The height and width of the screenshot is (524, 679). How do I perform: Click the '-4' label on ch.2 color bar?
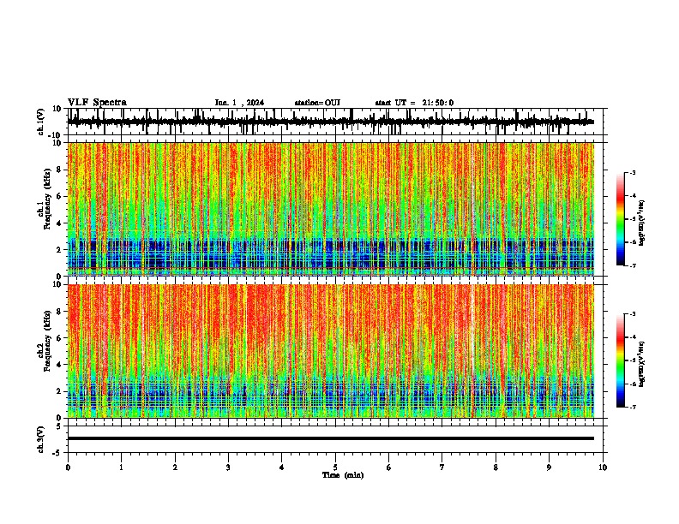pyautogui.click(x=632, y=337)
